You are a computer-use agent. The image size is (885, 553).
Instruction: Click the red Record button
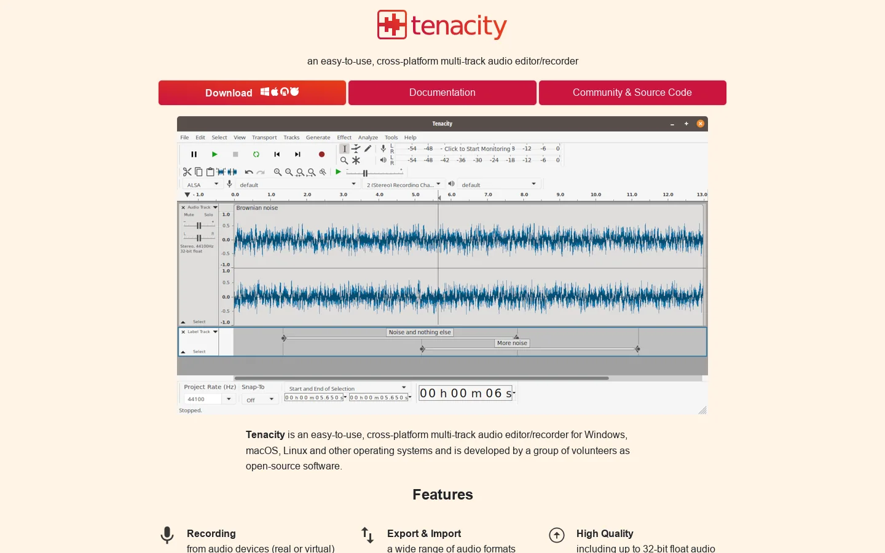point(321,154)
